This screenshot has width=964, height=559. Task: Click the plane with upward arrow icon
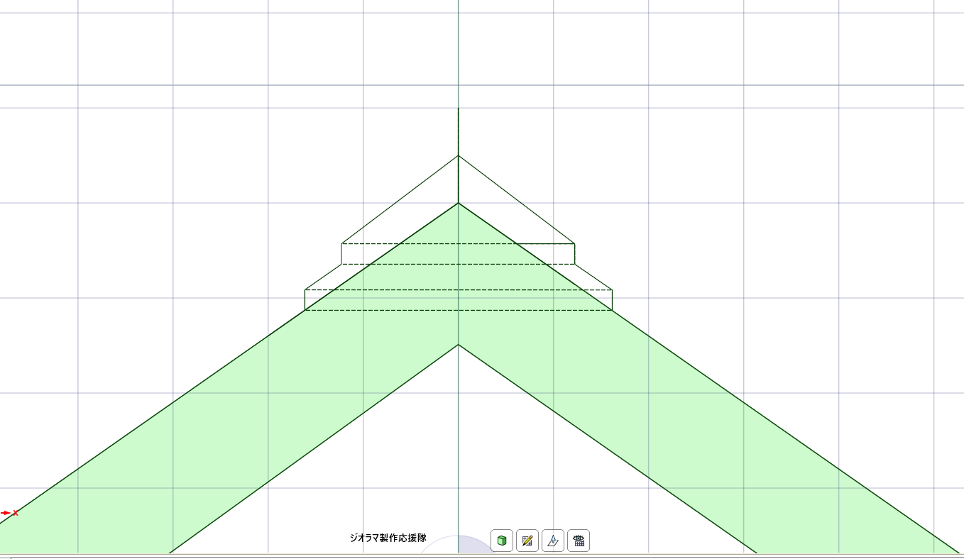553,541
